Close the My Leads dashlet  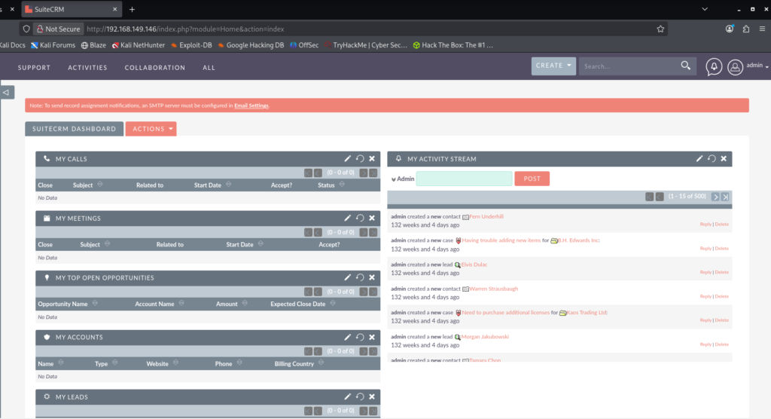pyautogui.click(x=372, y=396)
